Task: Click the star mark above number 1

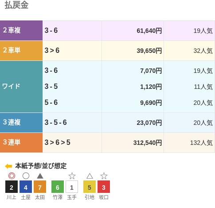Action: tap(72, 176)
